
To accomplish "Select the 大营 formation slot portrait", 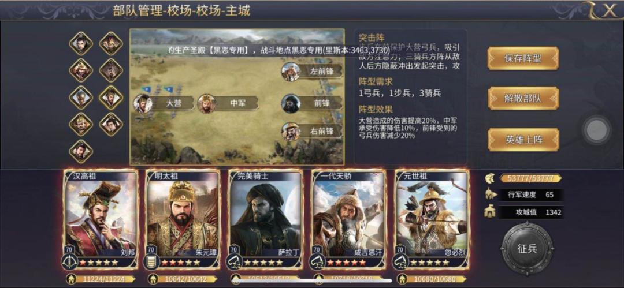I will pyautogui.click(x=143, y=103).
